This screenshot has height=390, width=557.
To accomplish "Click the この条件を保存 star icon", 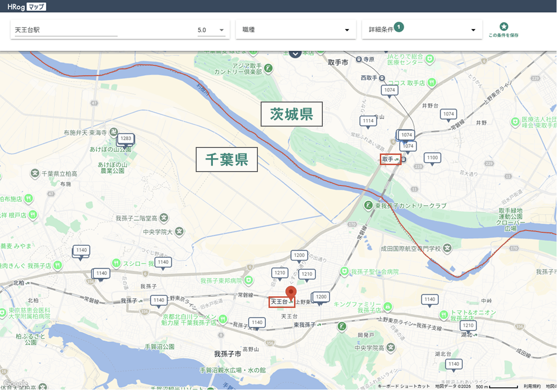I will (504, 26).
